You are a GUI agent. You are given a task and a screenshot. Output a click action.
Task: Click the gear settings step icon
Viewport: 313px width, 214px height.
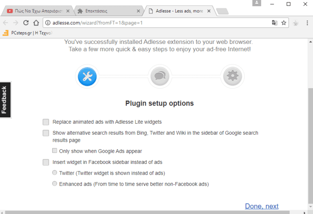[232, 76]
